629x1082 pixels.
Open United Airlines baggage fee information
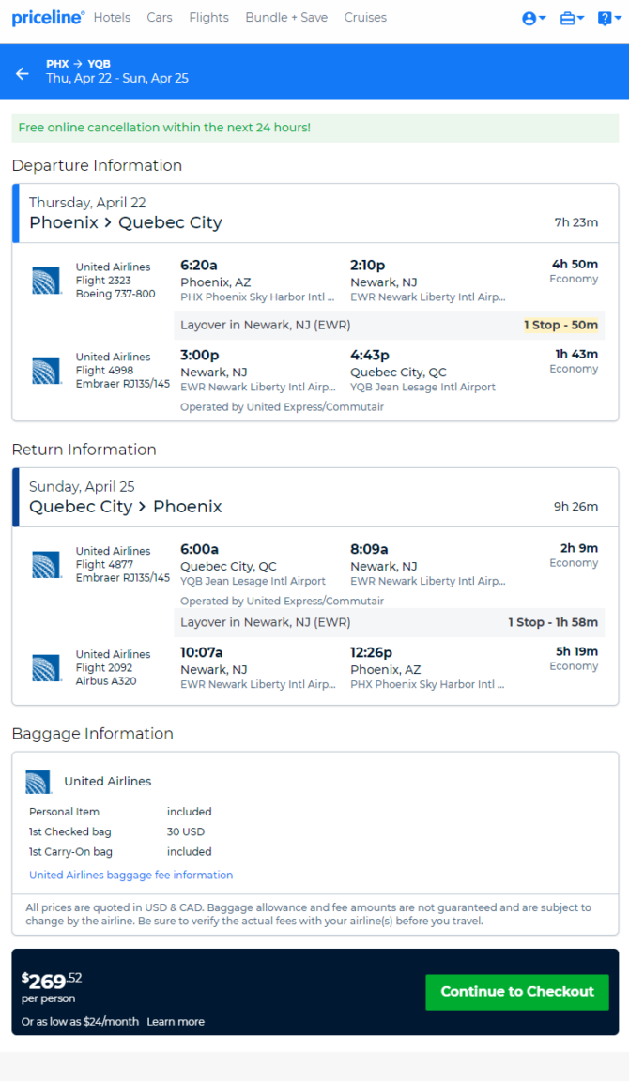coord(130,875)
